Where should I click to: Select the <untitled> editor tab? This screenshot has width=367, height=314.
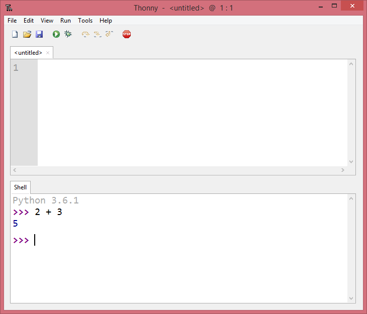pyautogui.click(x=28, y=53)
